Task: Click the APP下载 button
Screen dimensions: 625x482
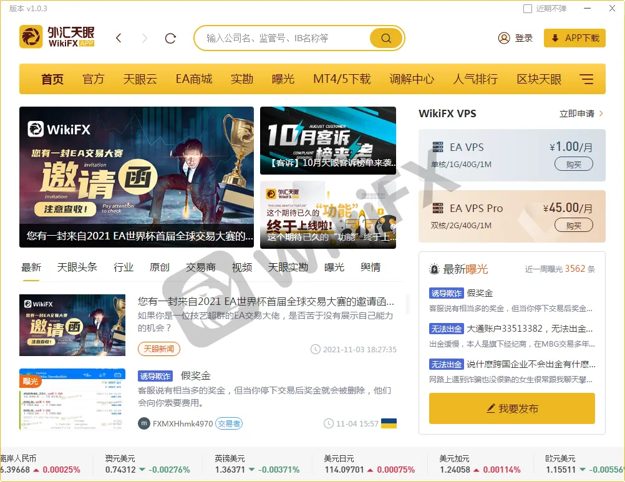Action: pos(574,38)
